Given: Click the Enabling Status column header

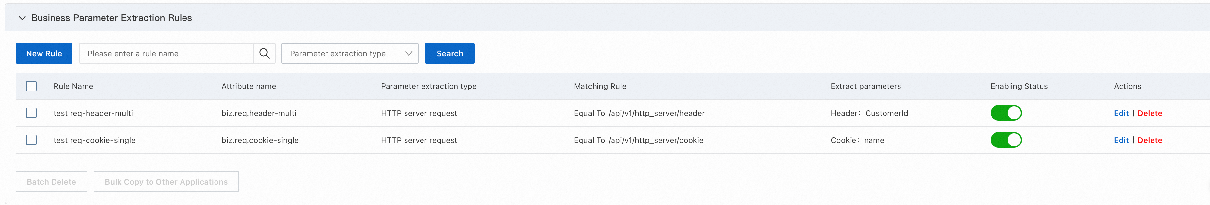Looking at the screenshot, I should pos(1019,86).
